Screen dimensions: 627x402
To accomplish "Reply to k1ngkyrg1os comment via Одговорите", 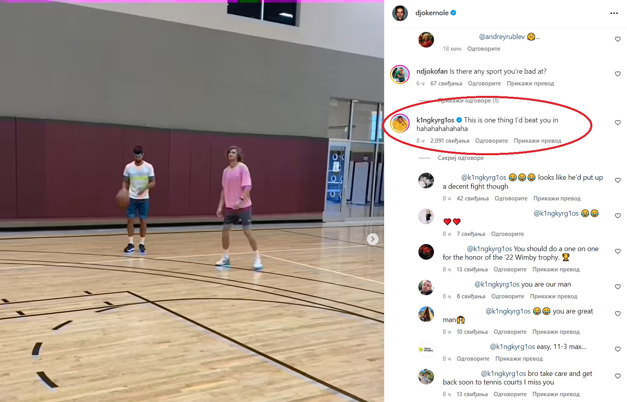I will click(x=491, y=141).
